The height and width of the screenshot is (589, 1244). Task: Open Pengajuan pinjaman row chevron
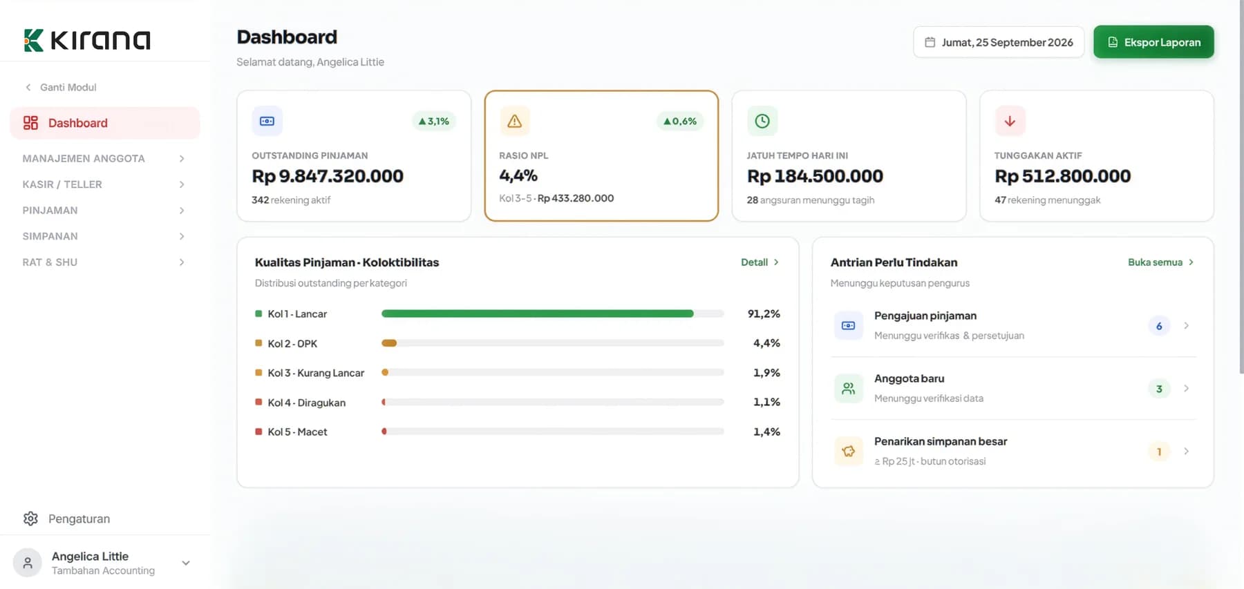1186,325
